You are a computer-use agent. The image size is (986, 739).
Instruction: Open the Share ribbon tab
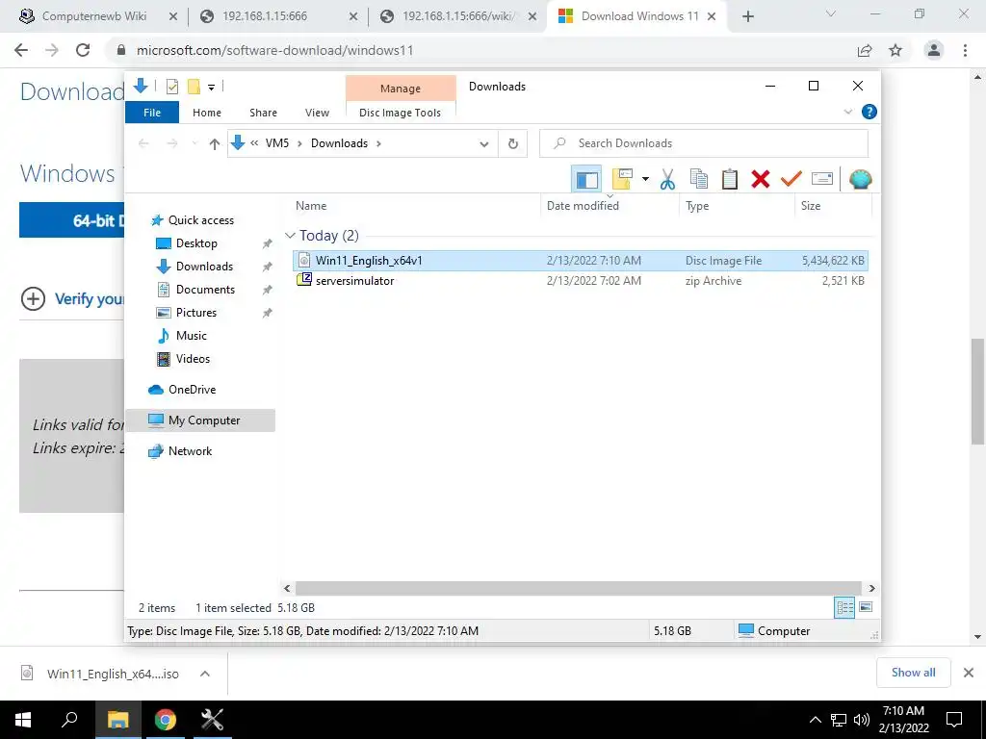click(x=263, y=113)
